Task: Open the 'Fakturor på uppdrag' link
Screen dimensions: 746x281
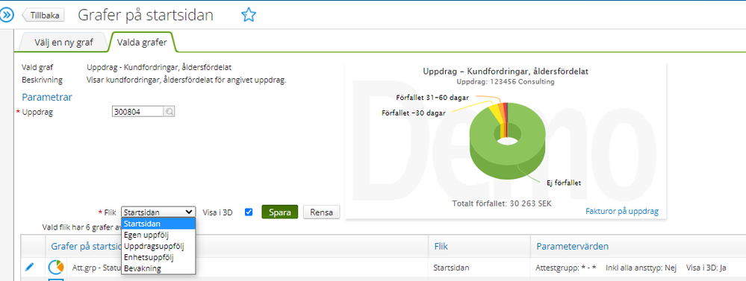Action: 622,211
